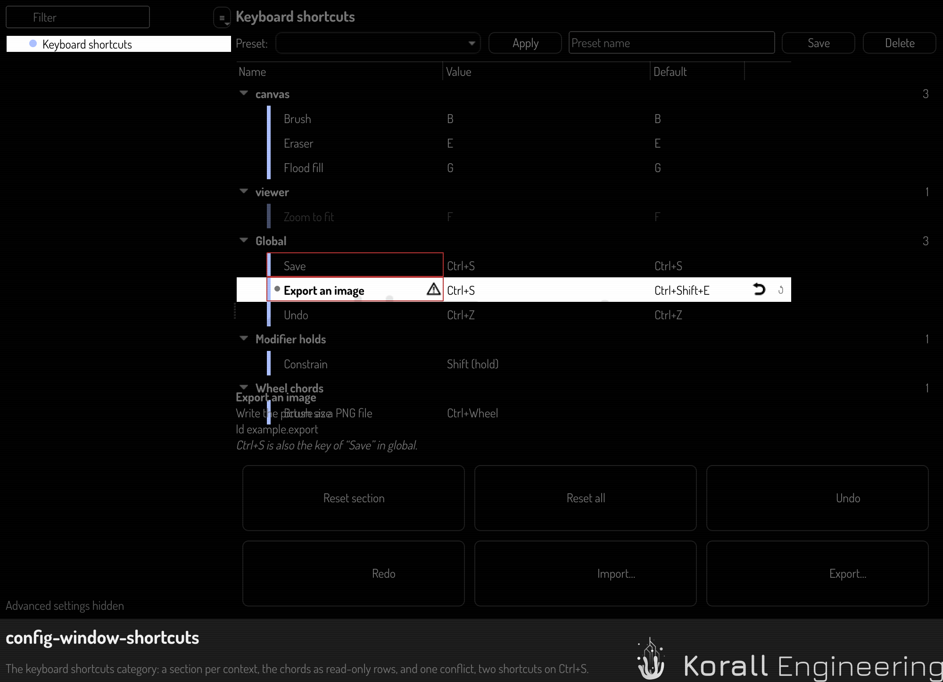This screenshot has height=682, width=943.
Task: Click the small reset-to-default icon in the Export an image row
Action: [781, 290]
